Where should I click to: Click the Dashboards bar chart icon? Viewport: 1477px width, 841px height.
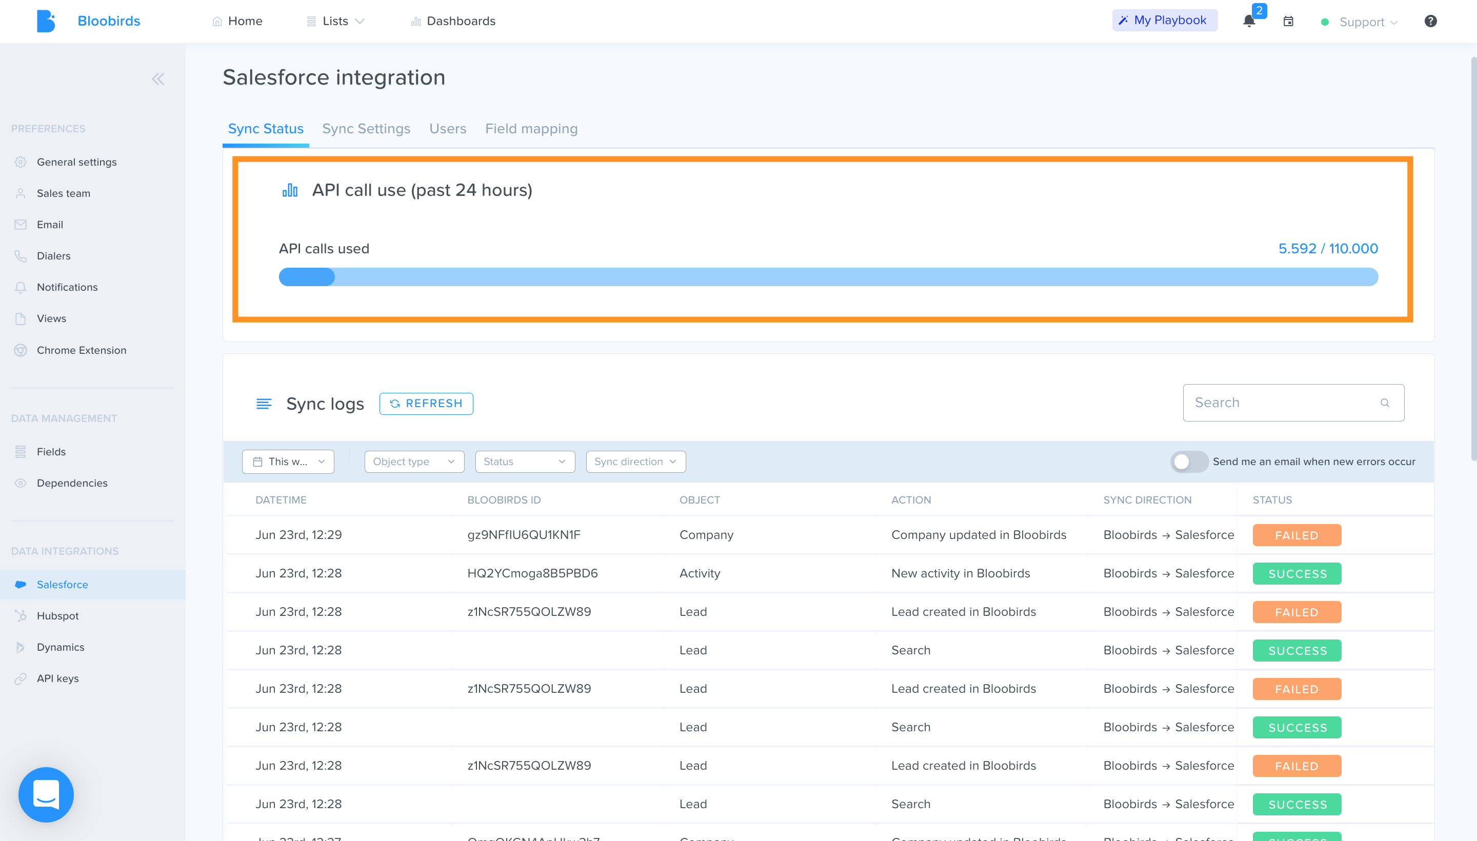click(x=415, y=22)
